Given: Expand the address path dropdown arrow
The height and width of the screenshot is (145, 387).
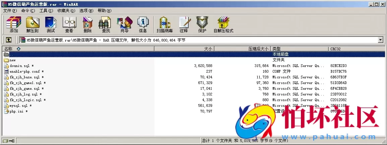Looking at the screenshot, I should 381,40.
